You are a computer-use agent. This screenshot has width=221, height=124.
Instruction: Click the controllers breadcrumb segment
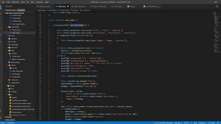52,10
